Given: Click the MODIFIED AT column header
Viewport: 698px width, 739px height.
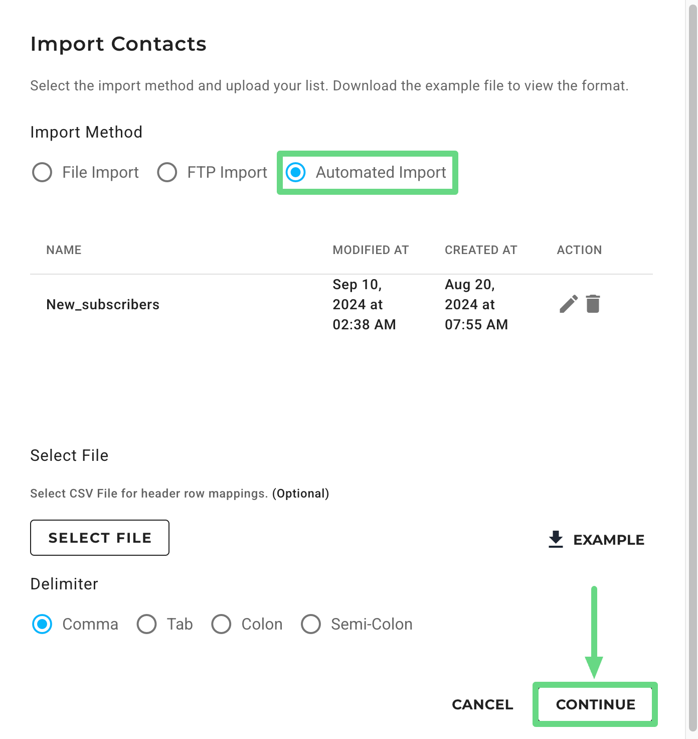Looking at the screenshot, I should pos(371,250).
